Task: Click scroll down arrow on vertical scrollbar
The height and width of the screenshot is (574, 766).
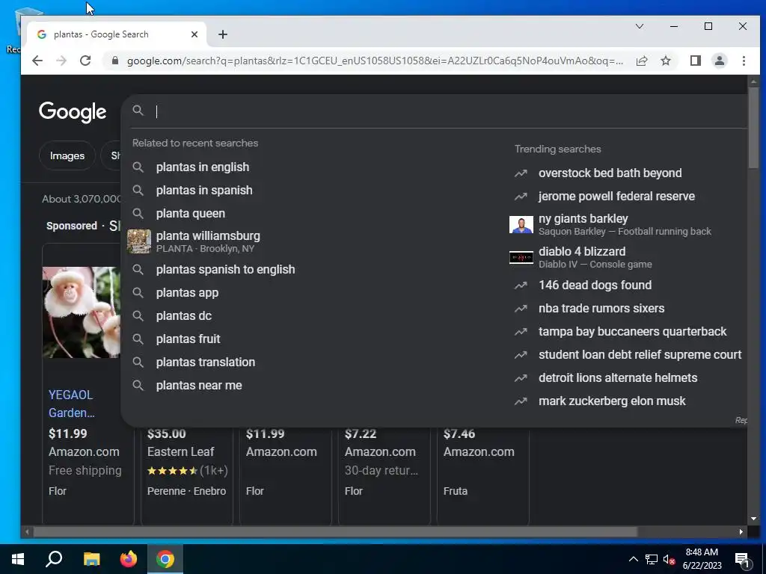Action: tap(753, 519)
